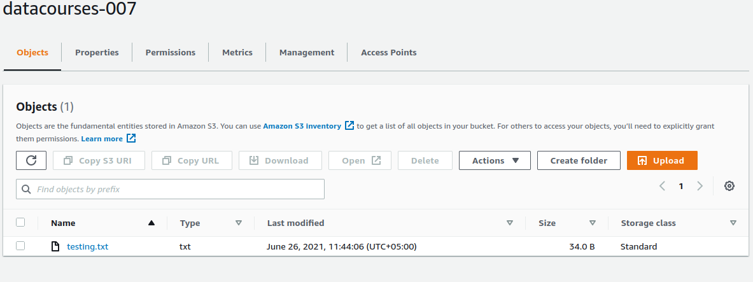Sort by Type column arrow
The width and height of the screenshot is (753, 282).
[x=238, y=223]
